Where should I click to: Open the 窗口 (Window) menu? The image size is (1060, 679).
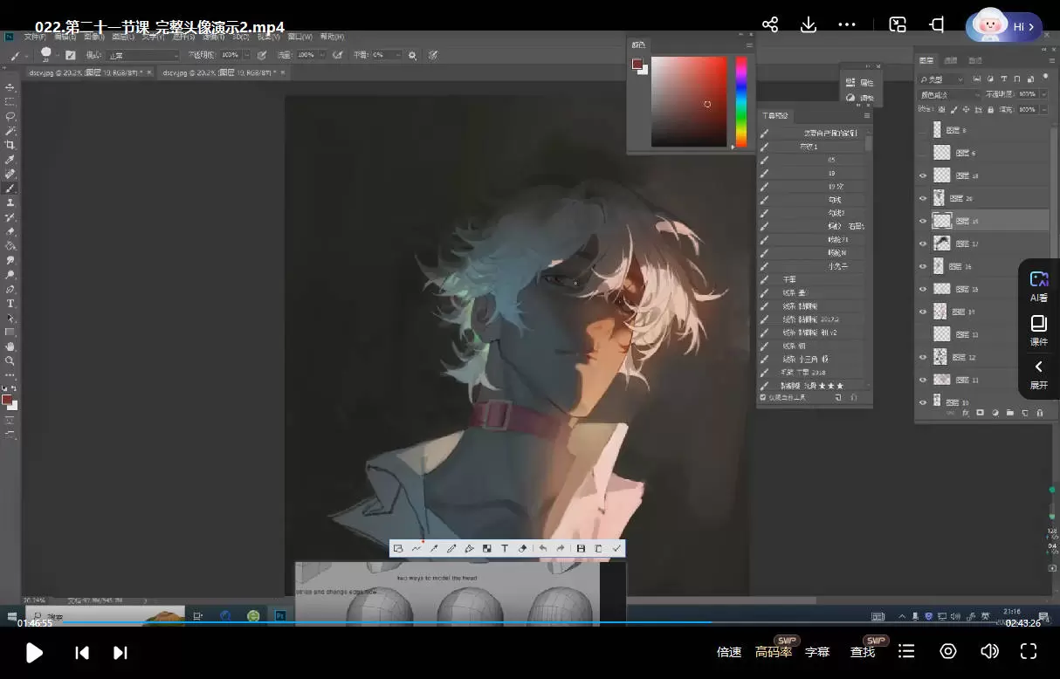tap(299, 37)
